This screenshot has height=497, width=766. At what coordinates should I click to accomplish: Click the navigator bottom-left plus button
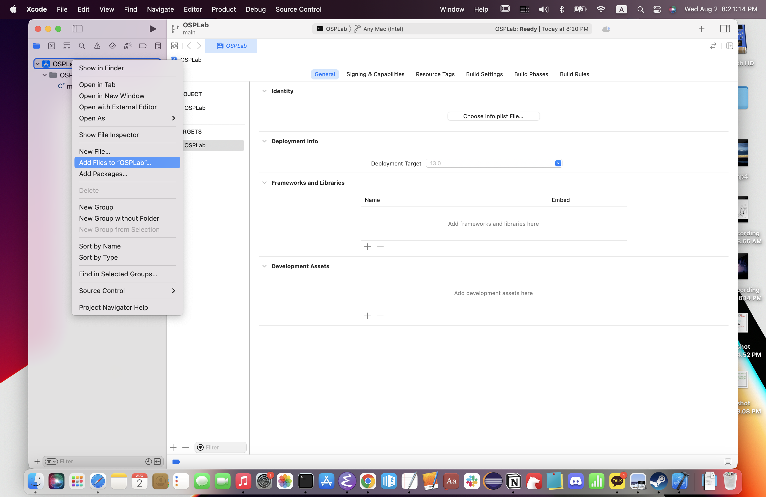[37, 462]
